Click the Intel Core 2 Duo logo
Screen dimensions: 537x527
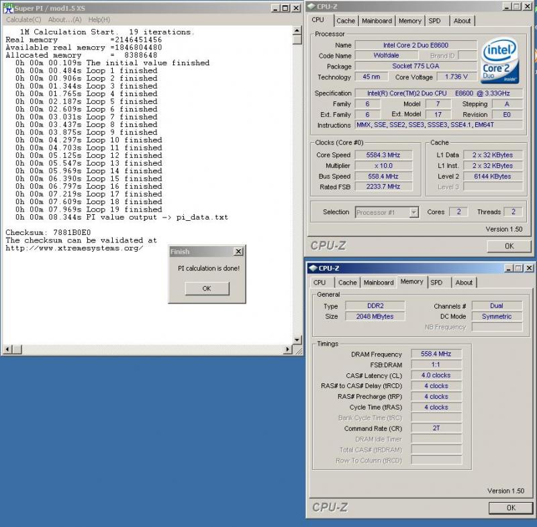499,62
